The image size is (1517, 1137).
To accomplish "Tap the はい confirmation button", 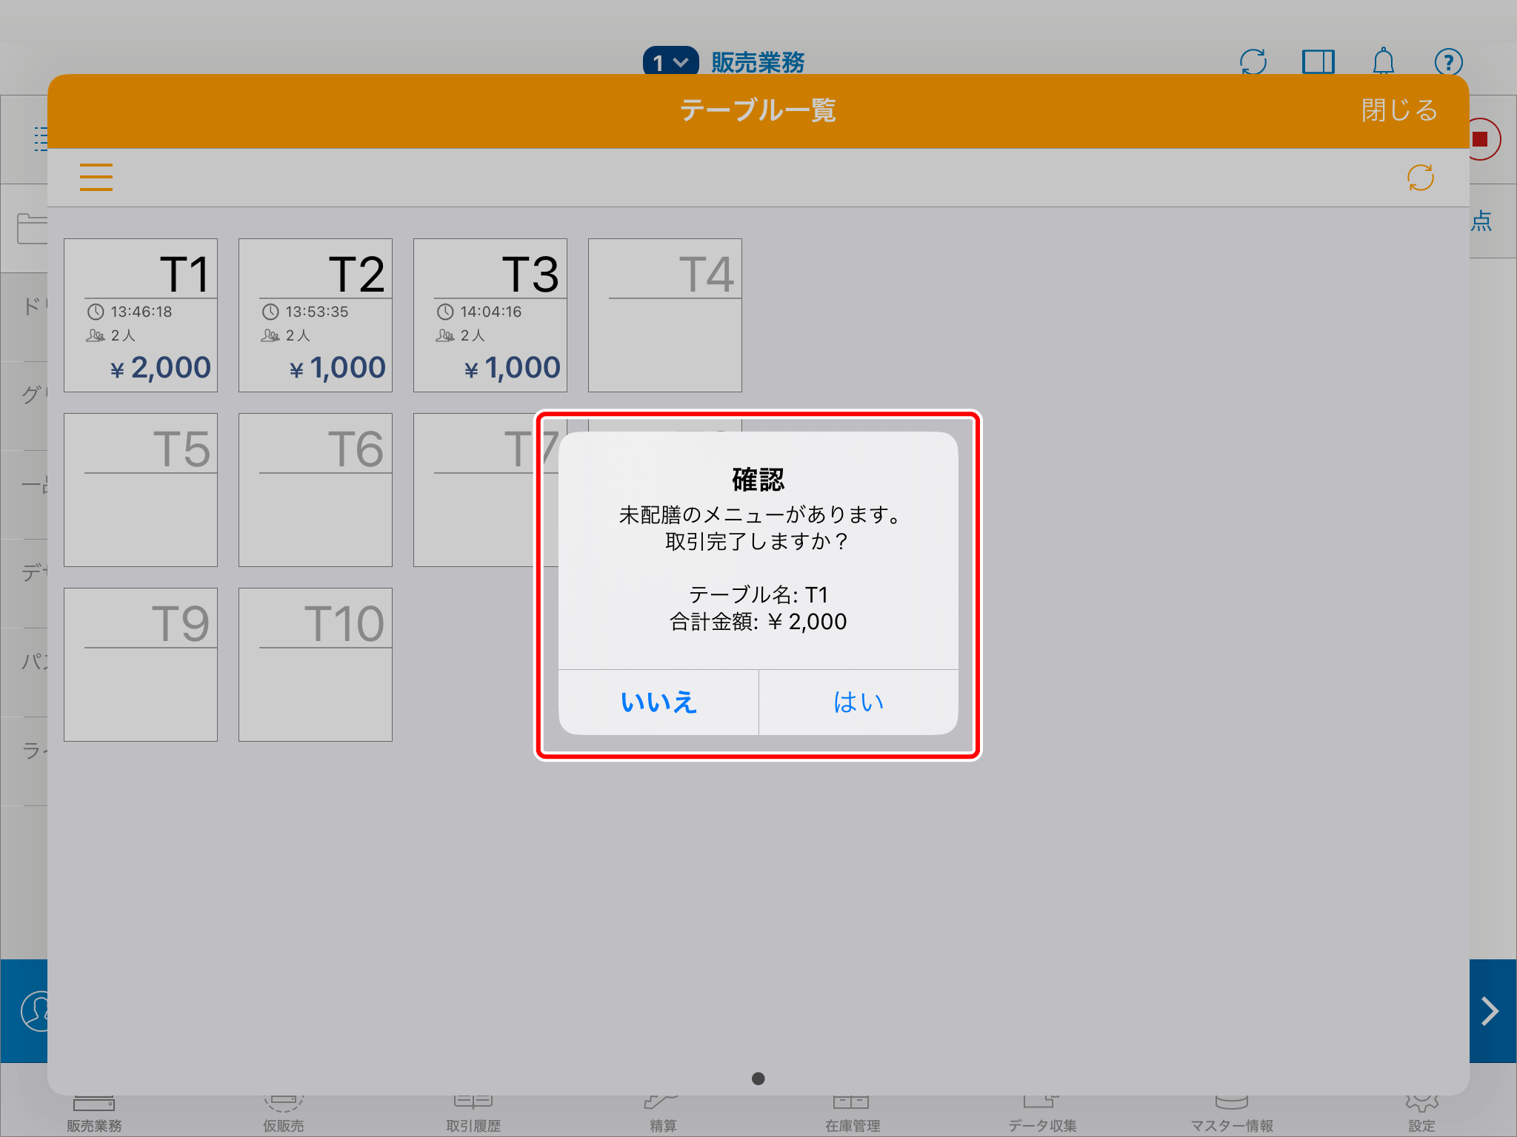I will click(x=858, y=702).
